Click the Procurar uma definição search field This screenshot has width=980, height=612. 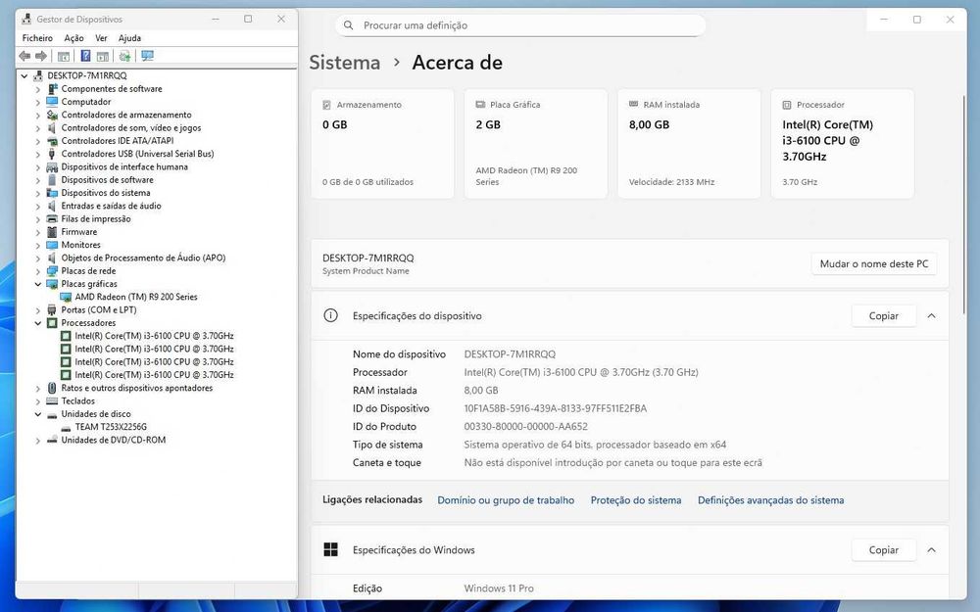coord(520,25)
